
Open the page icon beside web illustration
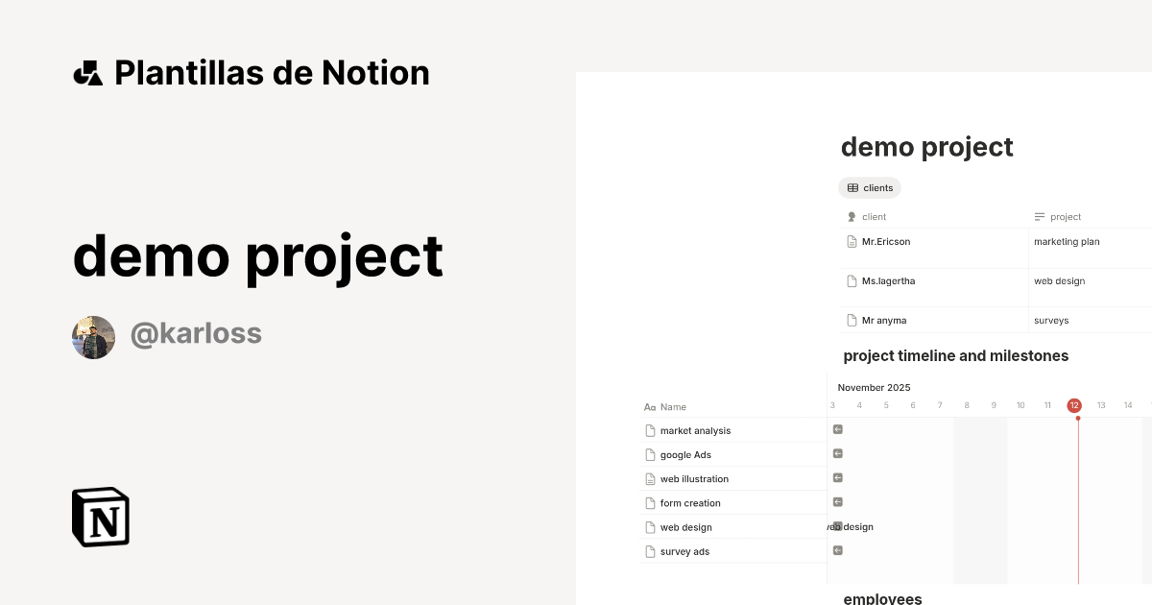click(x=649, y=478)
